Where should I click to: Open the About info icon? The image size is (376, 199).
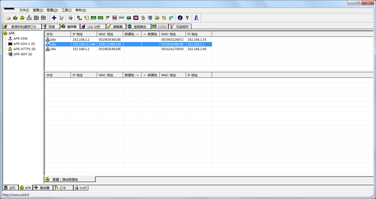180,18
